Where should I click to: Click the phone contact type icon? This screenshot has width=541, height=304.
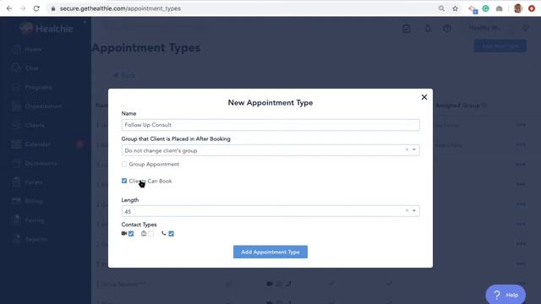point(164,233)
